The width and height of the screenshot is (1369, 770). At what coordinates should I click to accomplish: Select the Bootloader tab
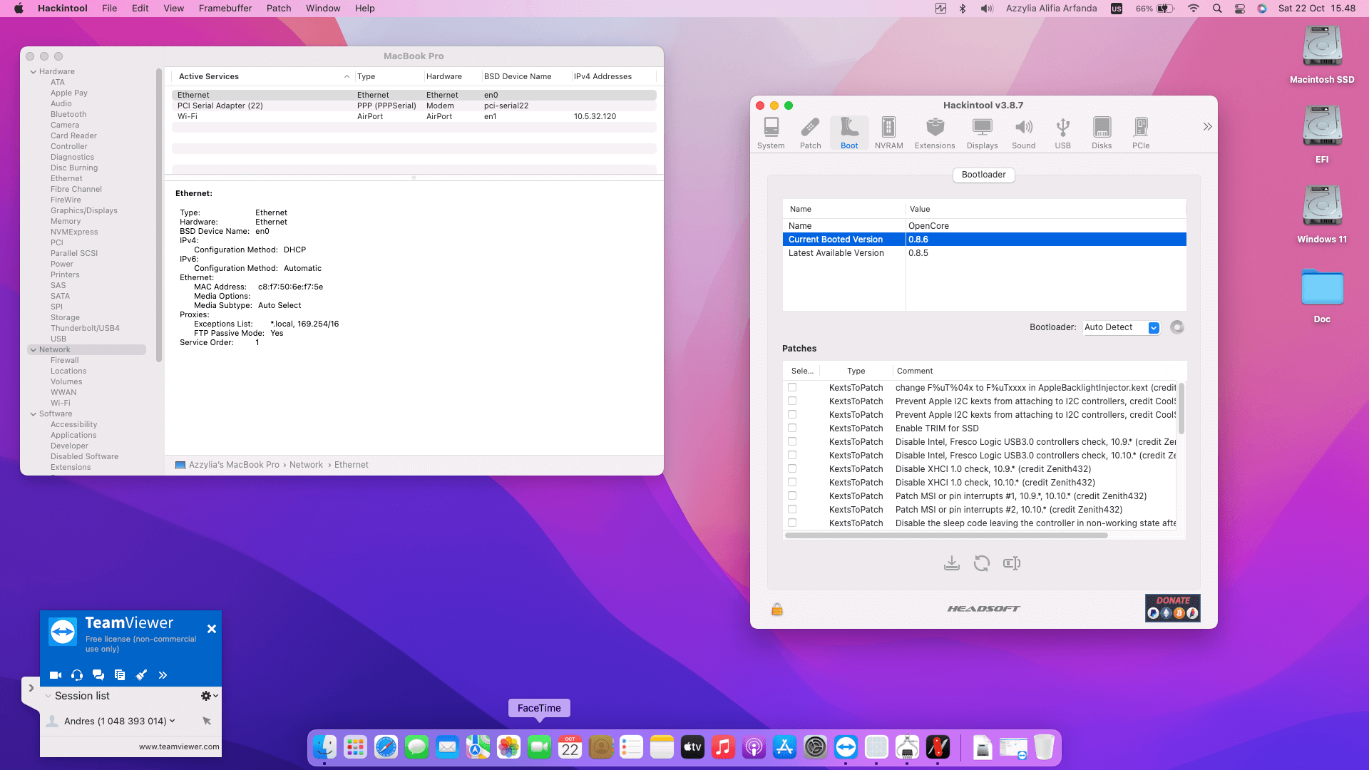tap(983, 175)
